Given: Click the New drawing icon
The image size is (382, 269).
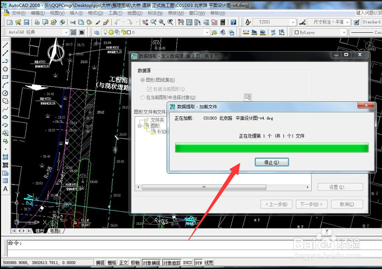Looking at the screenshot, I should [x=9, y=22].
